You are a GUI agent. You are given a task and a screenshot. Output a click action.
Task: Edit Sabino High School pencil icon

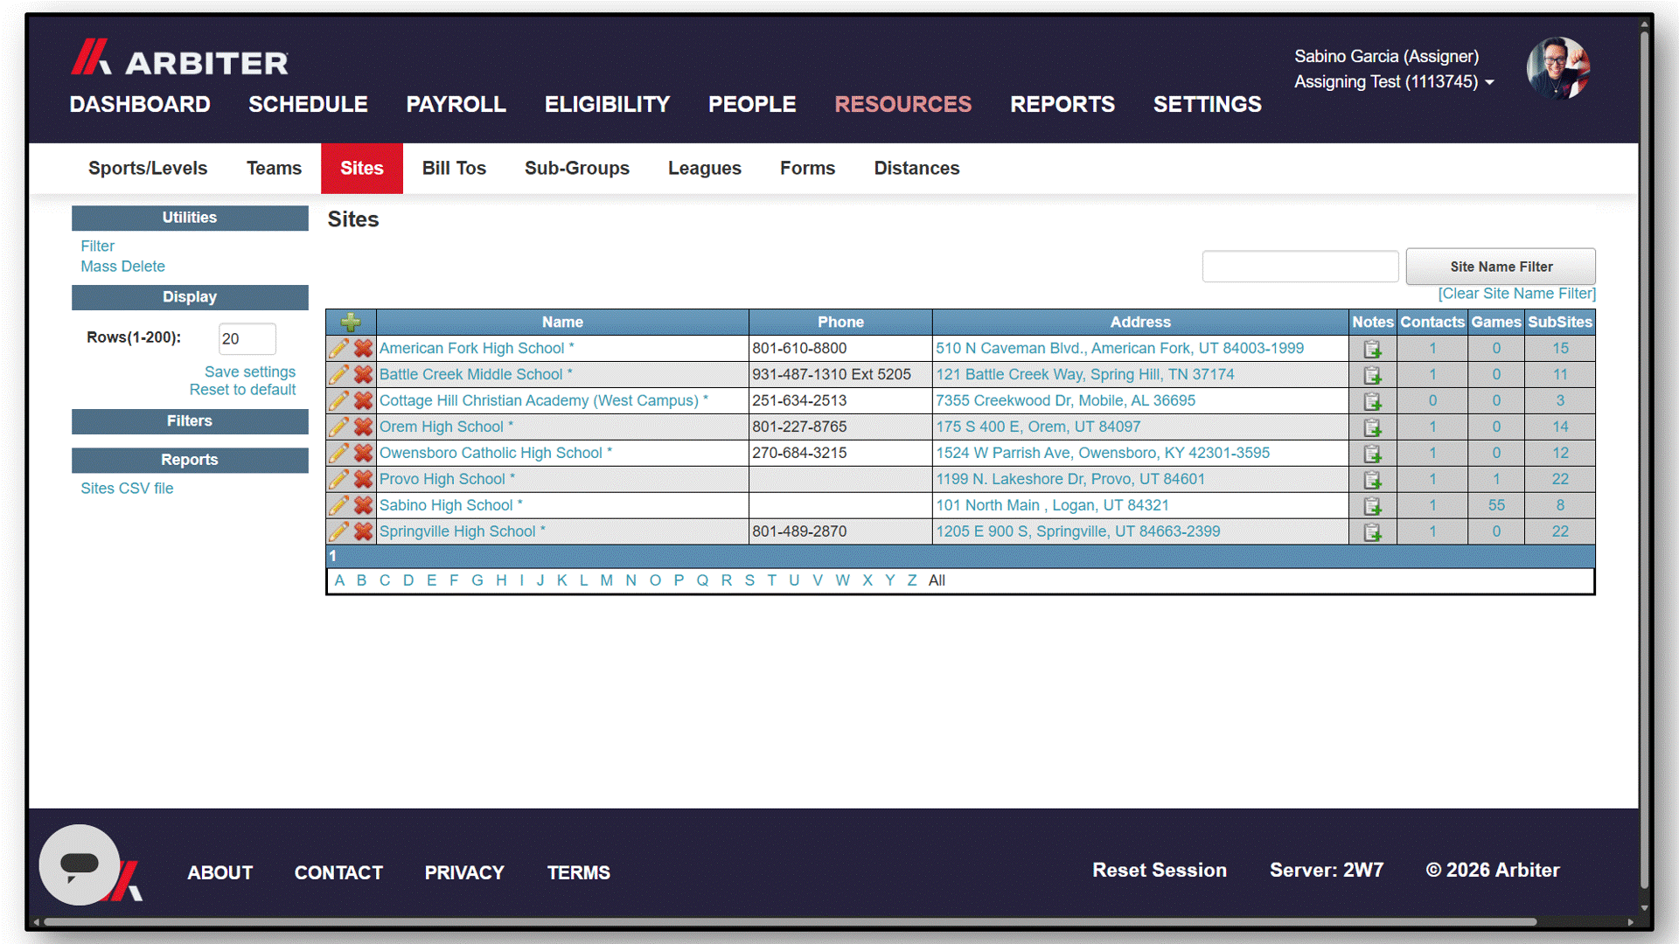pos(338,505)
